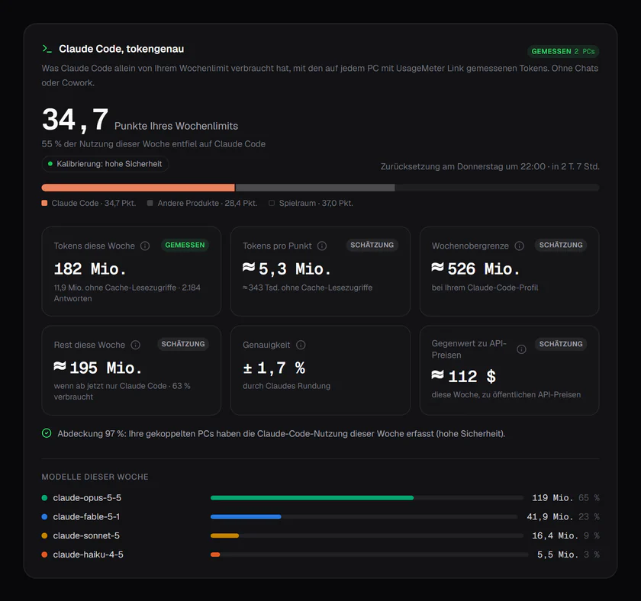Click the empty Spielraum legend square

(272, 203)
